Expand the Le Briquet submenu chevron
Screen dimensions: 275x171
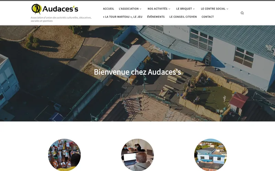coord(194,9)
